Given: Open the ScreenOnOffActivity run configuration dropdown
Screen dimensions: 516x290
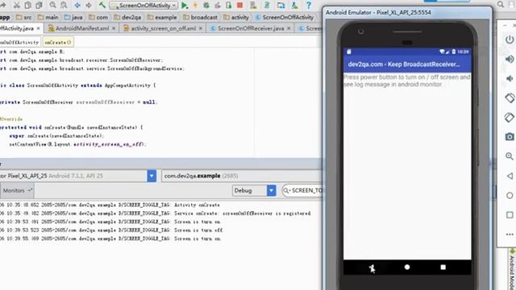Looking at the screenshot, I should point(144,6).
